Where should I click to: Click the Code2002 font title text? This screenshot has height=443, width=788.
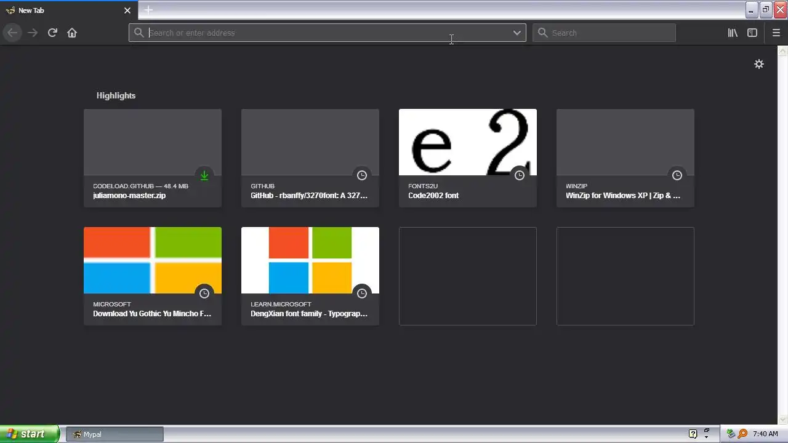(x=433, y=196)
